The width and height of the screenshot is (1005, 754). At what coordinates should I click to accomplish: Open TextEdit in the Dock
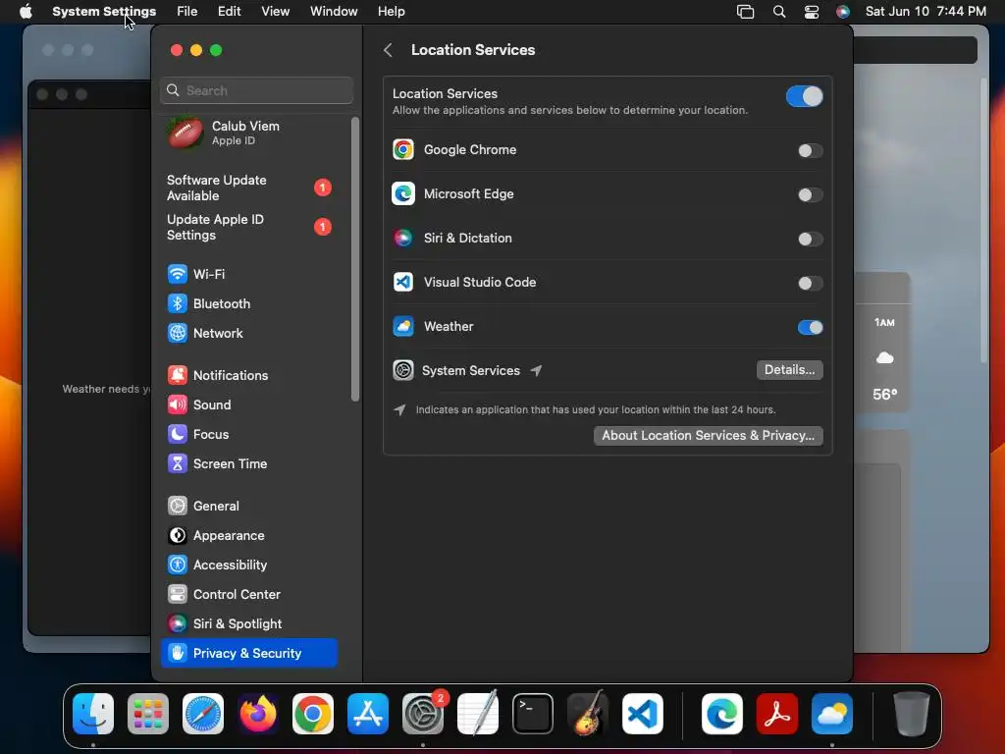(478, 714)
